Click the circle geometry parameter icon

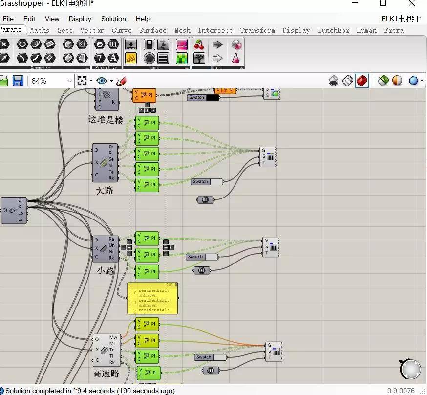[22, 45]
